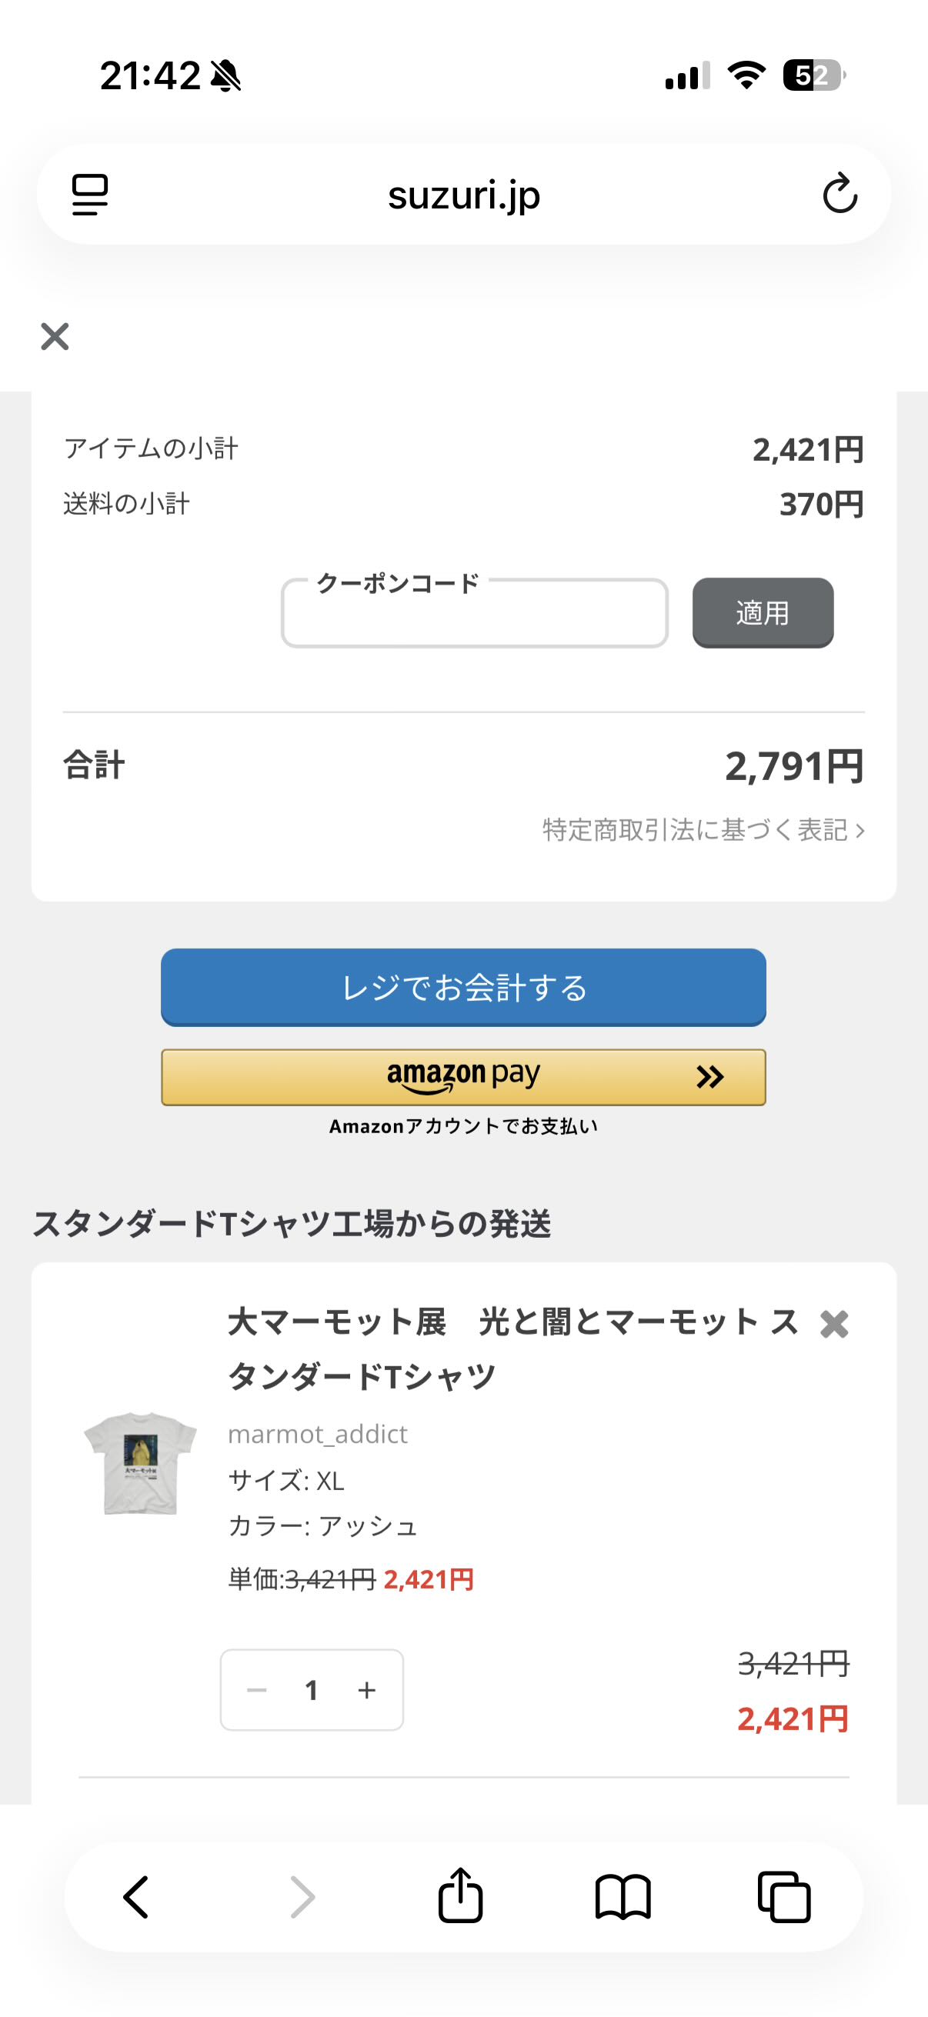Pay with the Amazon Pay button
928x2017 pixels.
pos(462,1078)
